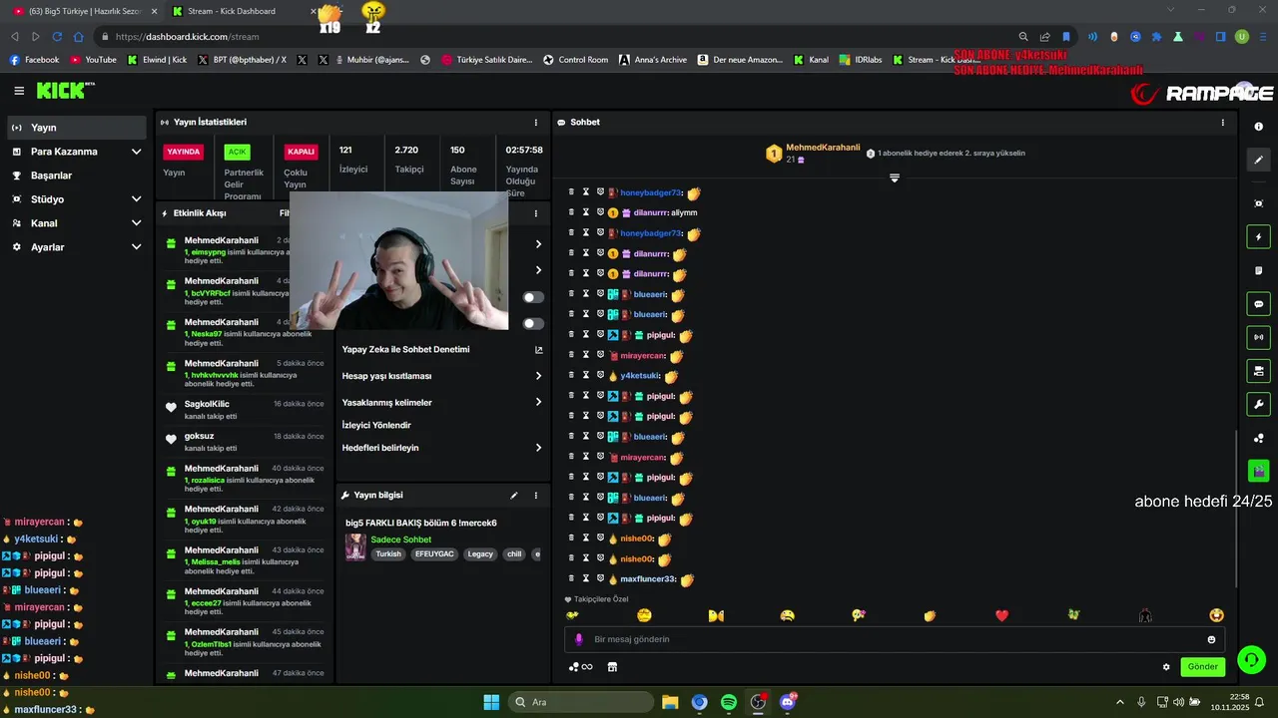This screenshot has width=1278, height=718.
Task: Open the emoji picker in message box
Action: point(1211,639)
